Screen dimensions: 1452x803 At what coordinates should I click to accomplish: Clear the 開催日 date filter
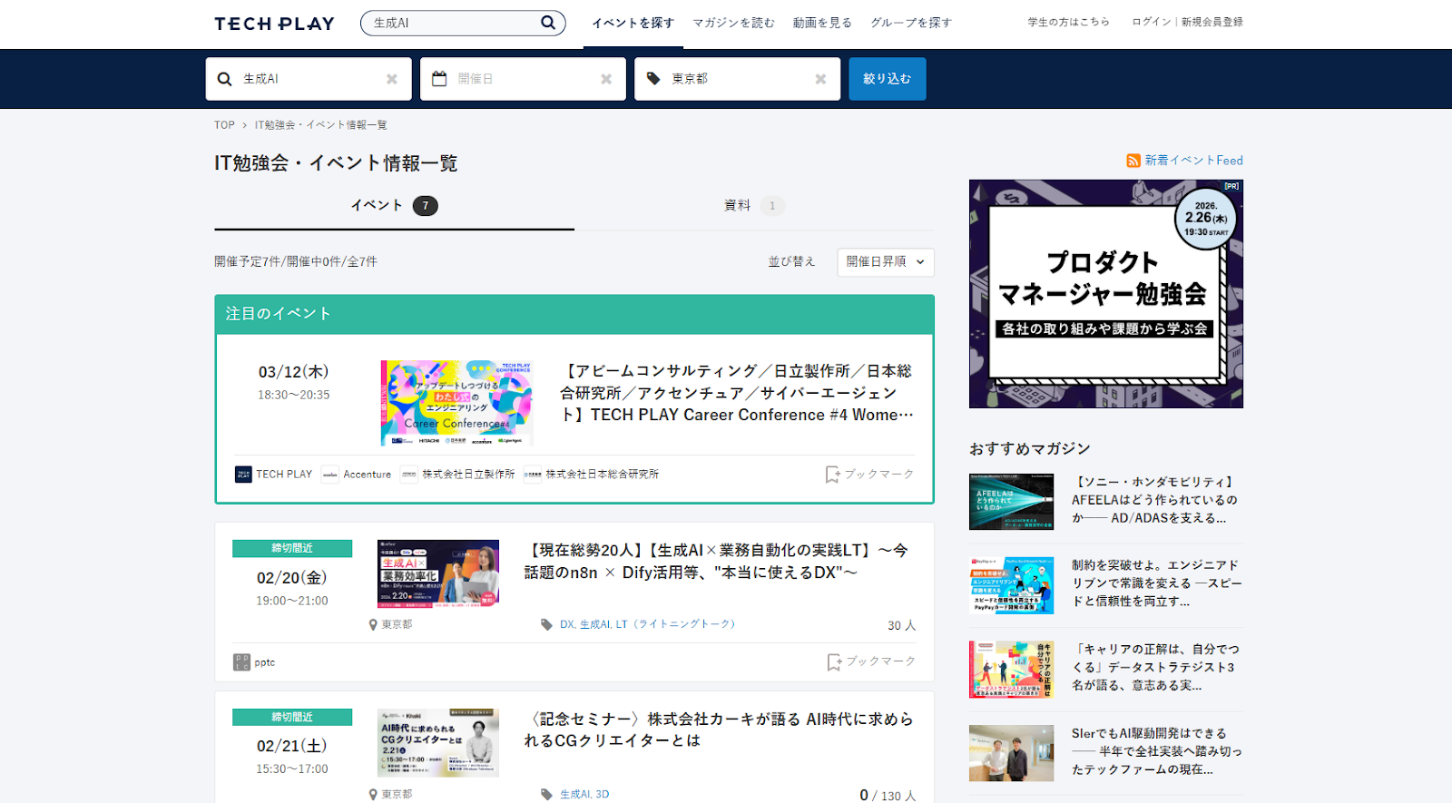click(x=606, y=79)
